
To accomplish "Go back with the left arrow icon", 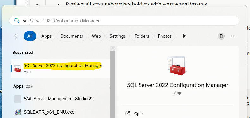I will coord(17,36).
